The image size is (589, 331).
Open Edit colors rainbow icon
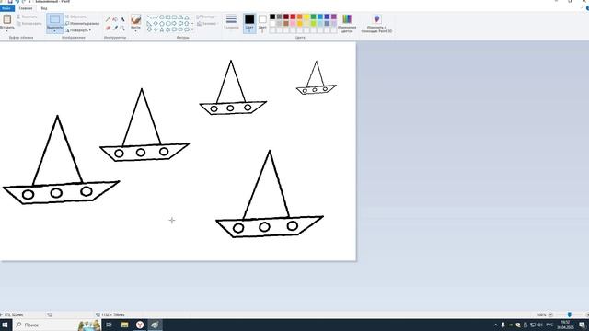(x=347, y=18)
